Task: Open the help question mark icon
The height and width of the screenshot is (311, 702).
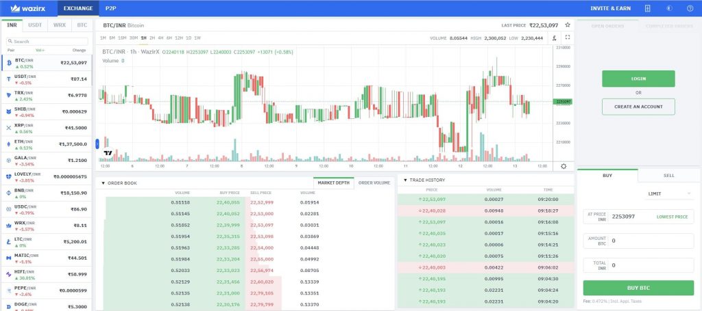Action: point(690,8)
